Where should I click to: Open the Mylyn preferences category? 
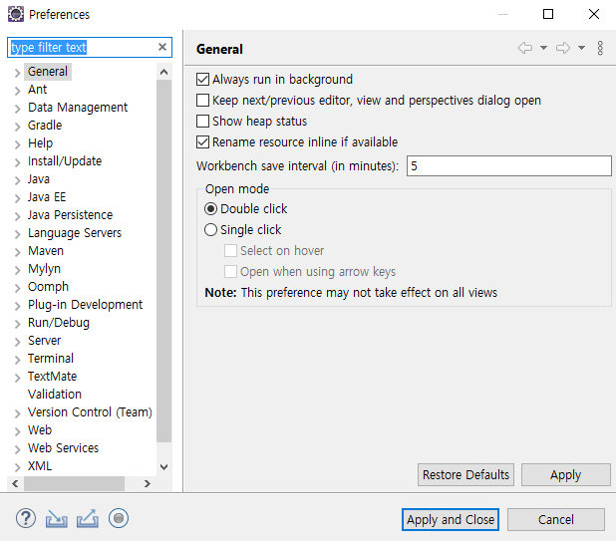(45, 269)
